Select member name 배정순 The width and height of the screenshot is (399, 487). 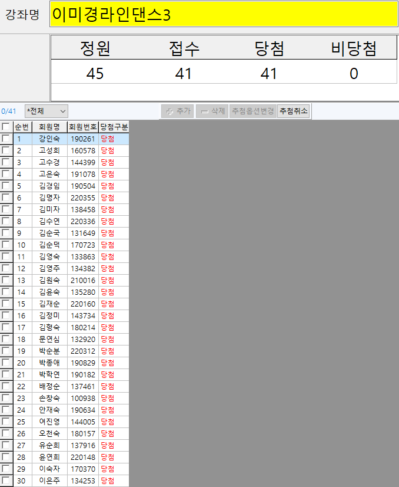point(49,387)
